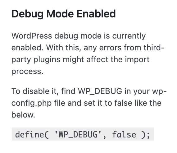Click the define WP_DEBUG code block
This screenshot has height=153, width=177.
[83, 134]
